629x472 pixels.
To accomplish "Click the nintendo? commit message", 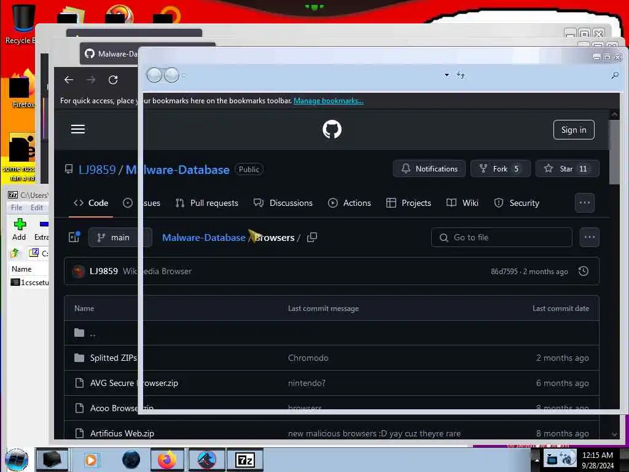I will point(307,383).
